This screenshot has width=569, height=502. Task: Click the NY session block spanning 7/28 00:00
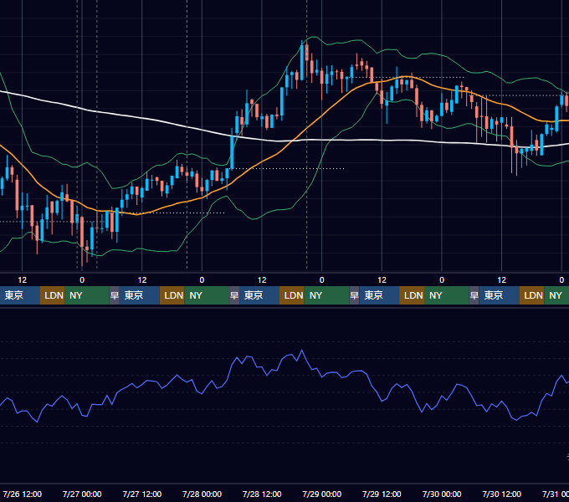(207, 295)
